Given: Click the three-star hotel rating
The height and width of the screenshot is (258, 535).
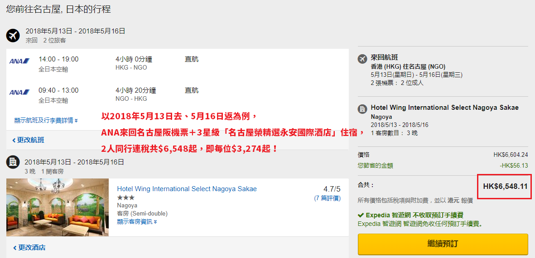Looking at the screenshot, I should (x=125, y=197).
